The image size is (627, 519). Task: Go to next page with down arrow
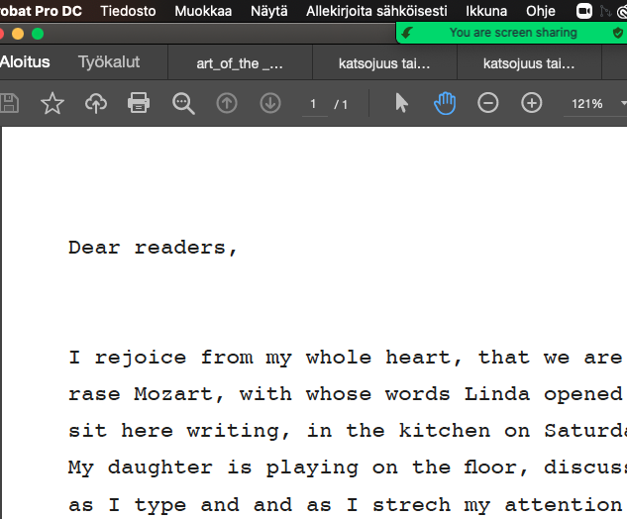pos(270,103)
